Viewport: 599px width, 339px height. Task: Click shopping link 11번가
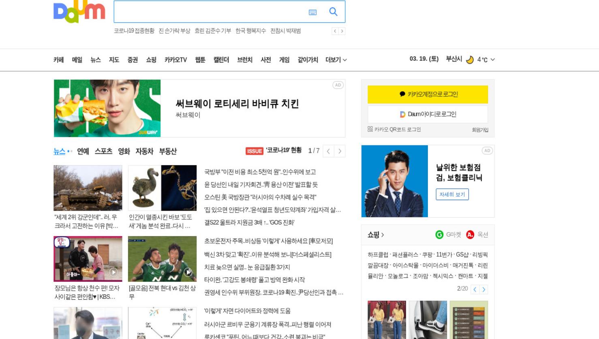(444, 255)
